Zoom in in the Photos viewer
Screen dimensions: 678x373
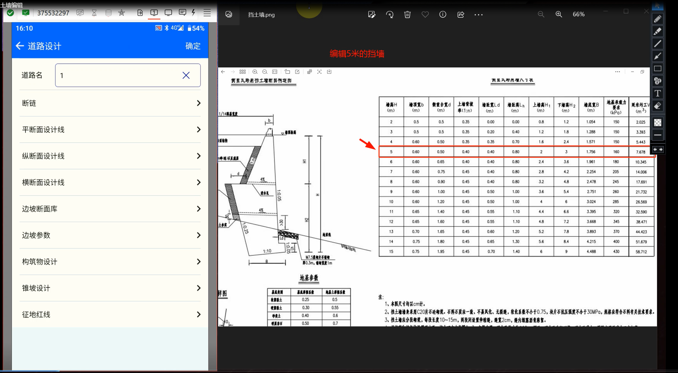pyautogui.click(x=559, y=14)
